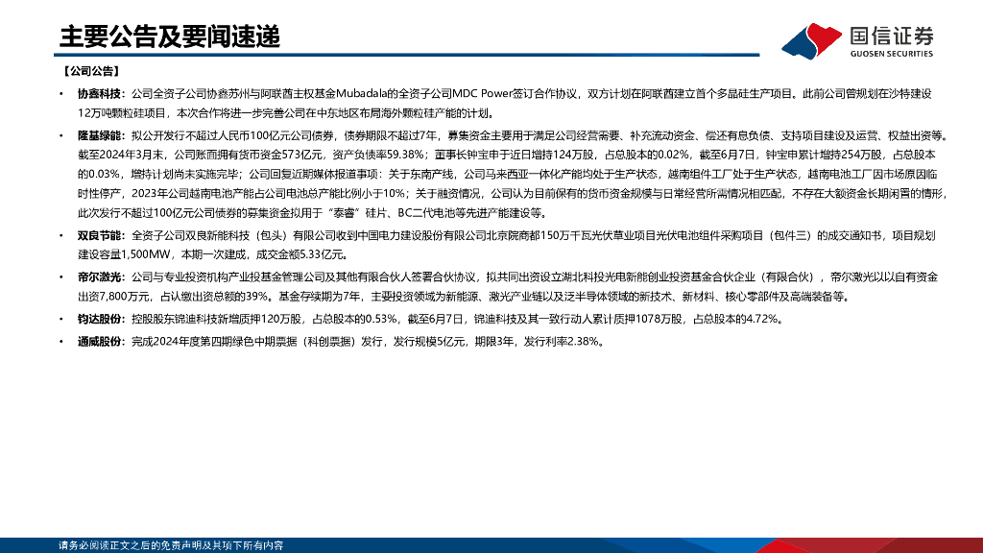Click the text 资产负债率59.38%
983x553 pixels.
coord(378,155)
